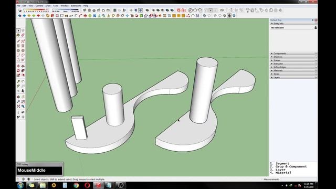Collapse the Entity Info panel
This screenshot has width=336, height=189.
click(272, 23)
